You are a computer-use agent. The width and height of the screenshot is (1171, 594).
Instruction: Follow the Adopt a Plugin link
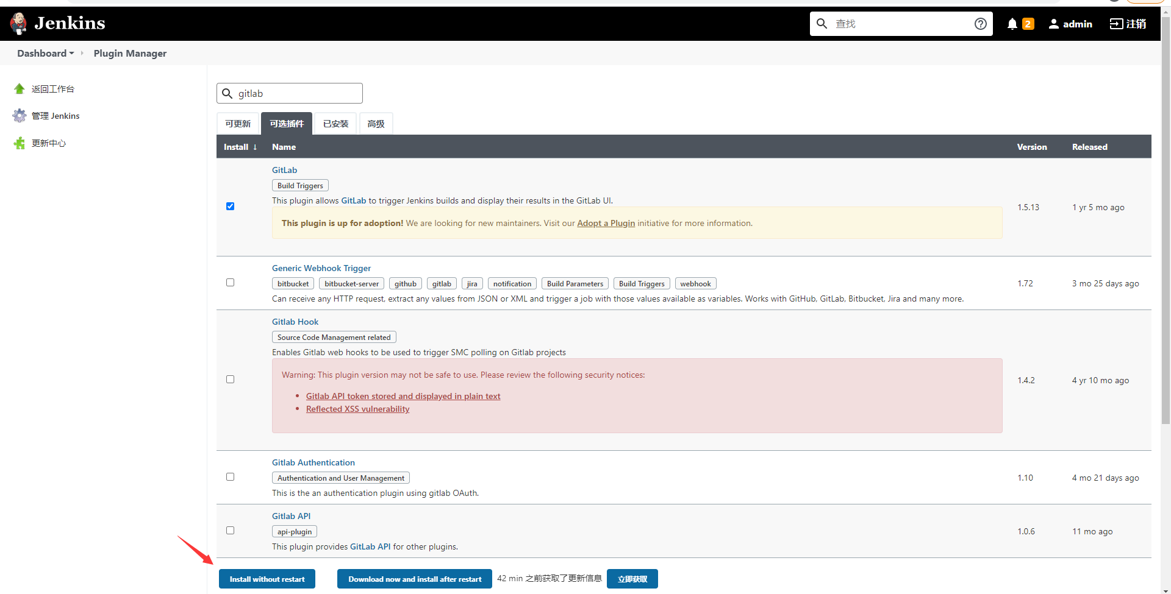[x=606, y=223]
